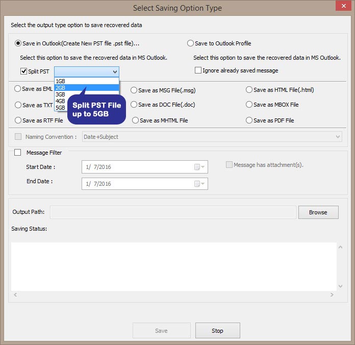Toggle the Message Filter checkbox
The height and width of the screenshot is (345, 355).
[x=18, y=153]
